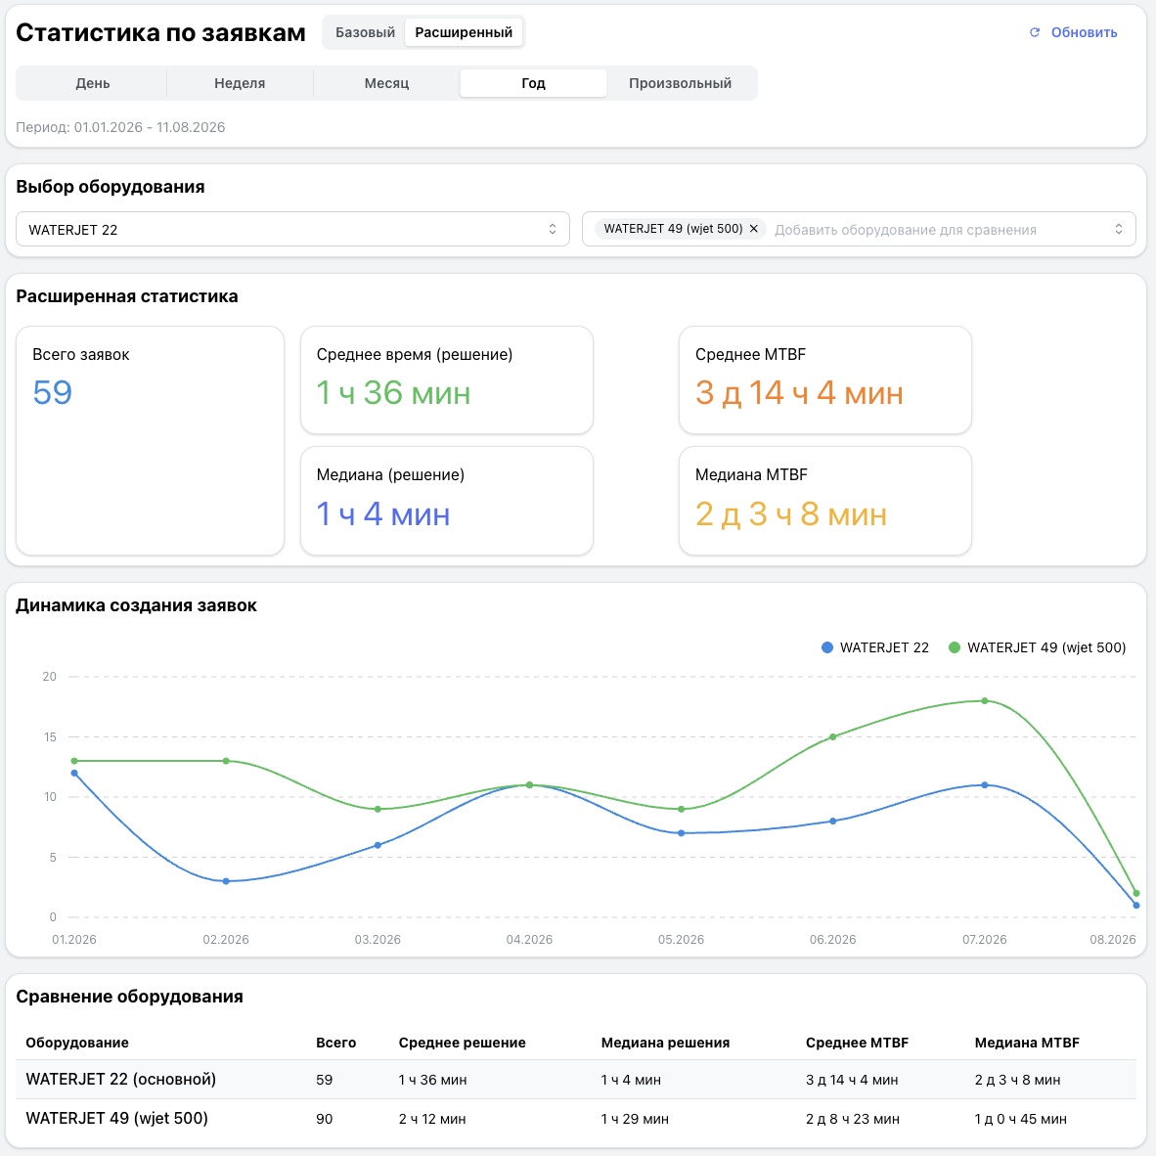
Task: Click the Всего заявок card value 59
Action: (53, 392)
